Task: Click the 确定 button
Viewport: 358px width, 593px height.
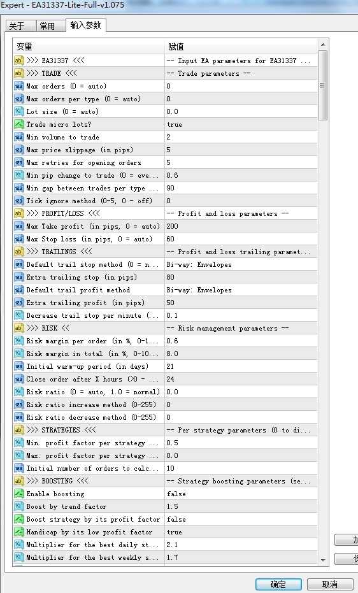Action: tap(278, 584)
